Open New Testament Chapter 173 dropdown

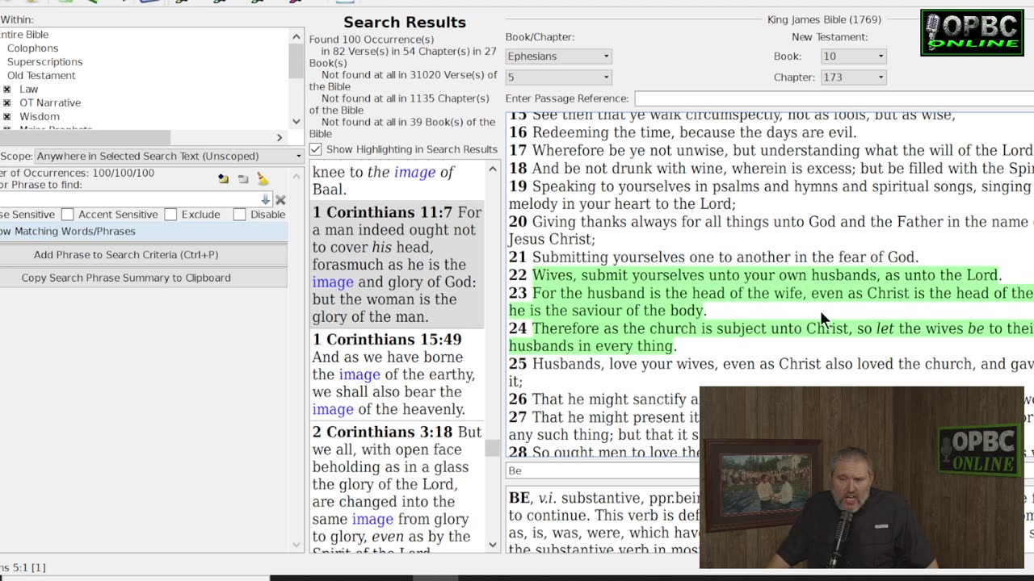click(854, 77)
